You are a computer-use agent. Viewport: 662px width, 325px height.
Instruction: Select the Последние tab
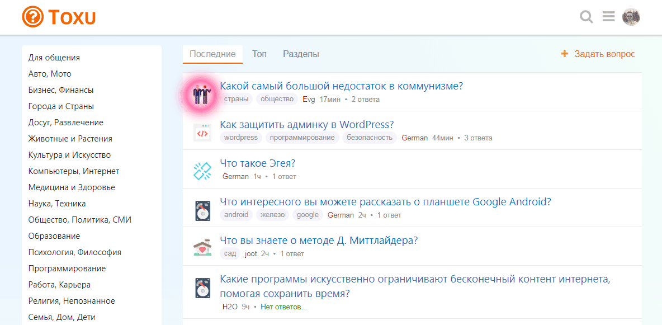pyautogui.click(x=212, y=54)
